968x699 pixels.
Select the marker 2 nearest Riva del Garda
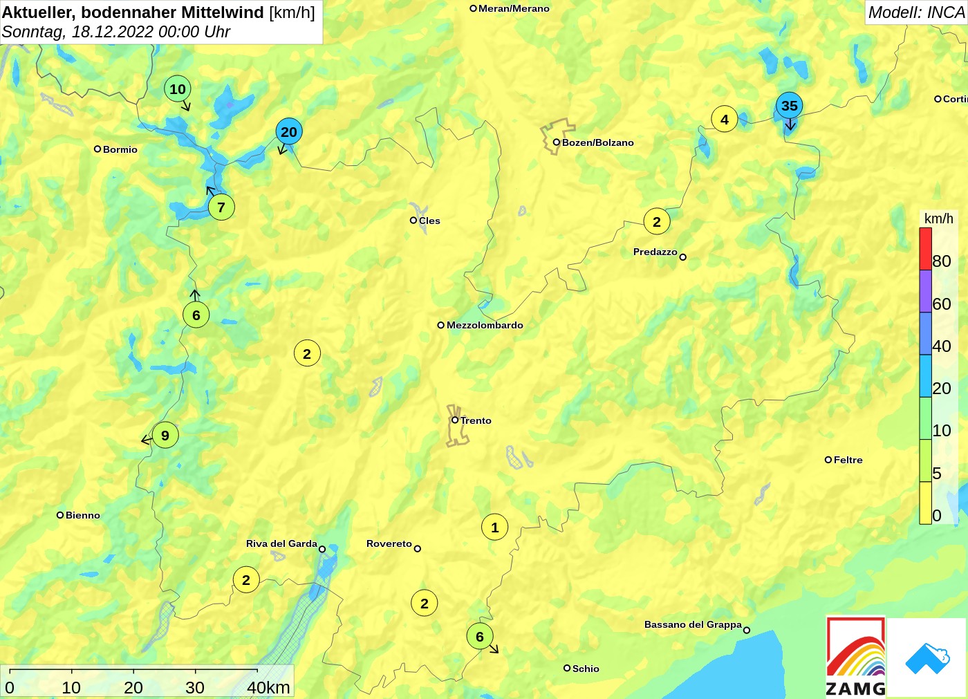point(246,579)
